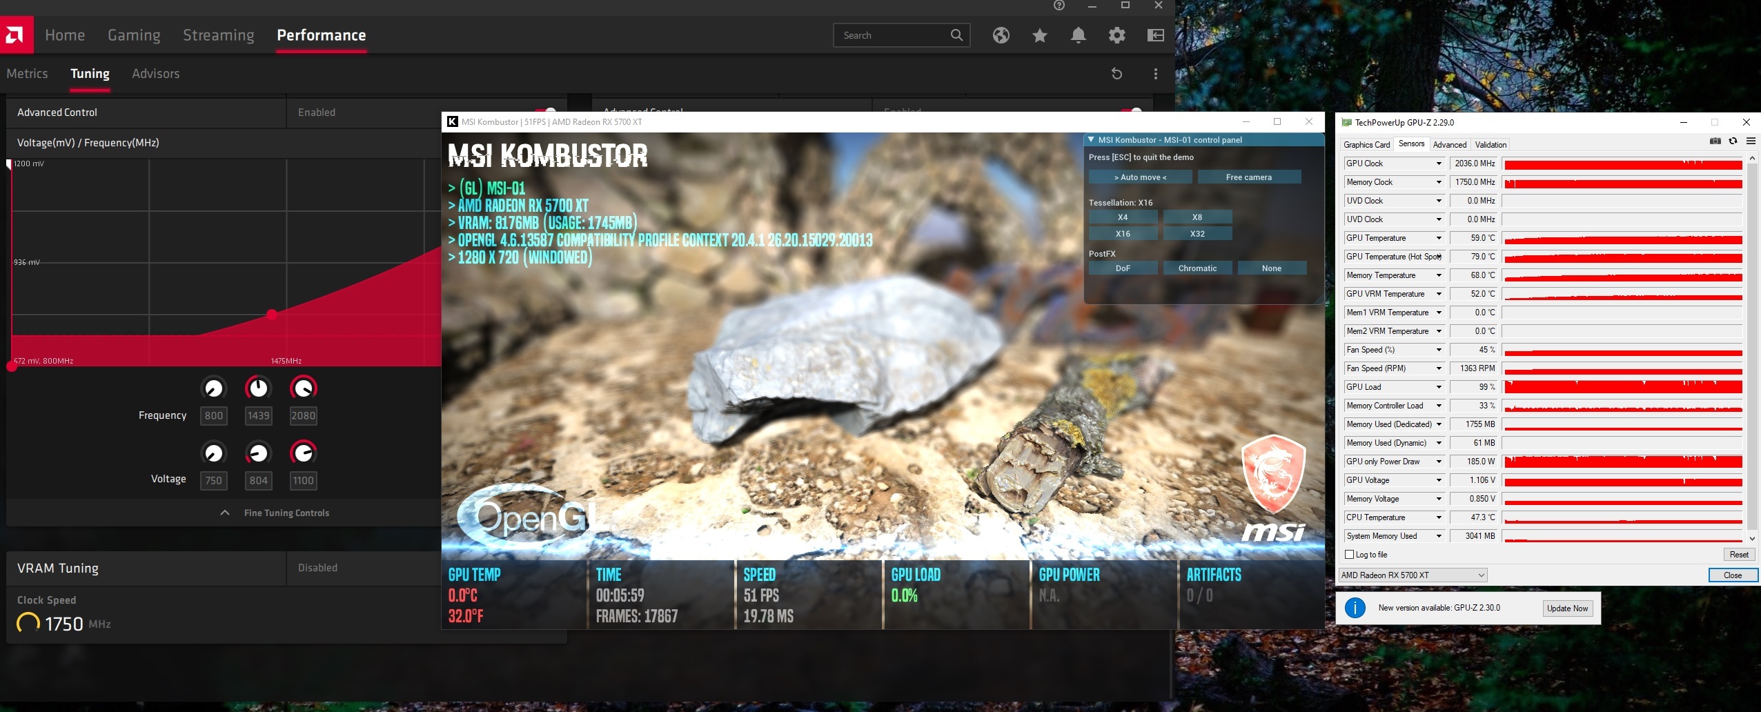Open the GPU-Z hamburger menu icon
The width and height of the screenshot is (1761, 712).
1751,141
